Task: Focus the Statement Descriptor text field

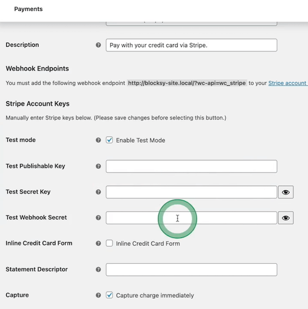Action: coord(191,269)
